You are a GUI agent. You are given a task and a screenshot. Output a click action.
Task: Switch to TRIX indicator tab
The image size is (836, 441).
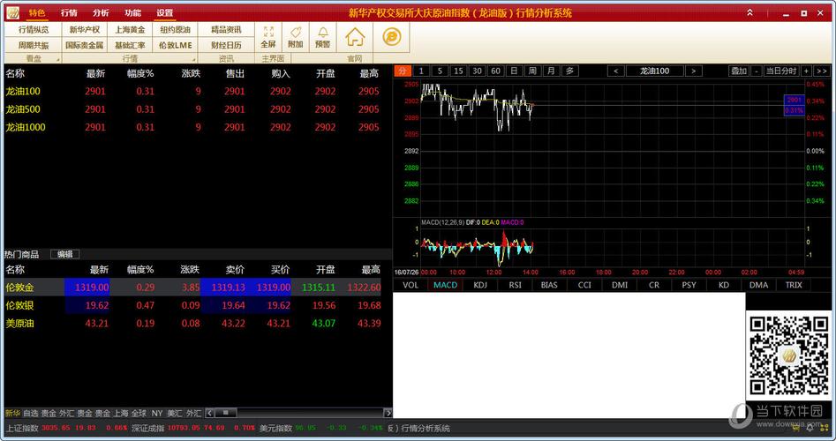click(x=794, y=285)
